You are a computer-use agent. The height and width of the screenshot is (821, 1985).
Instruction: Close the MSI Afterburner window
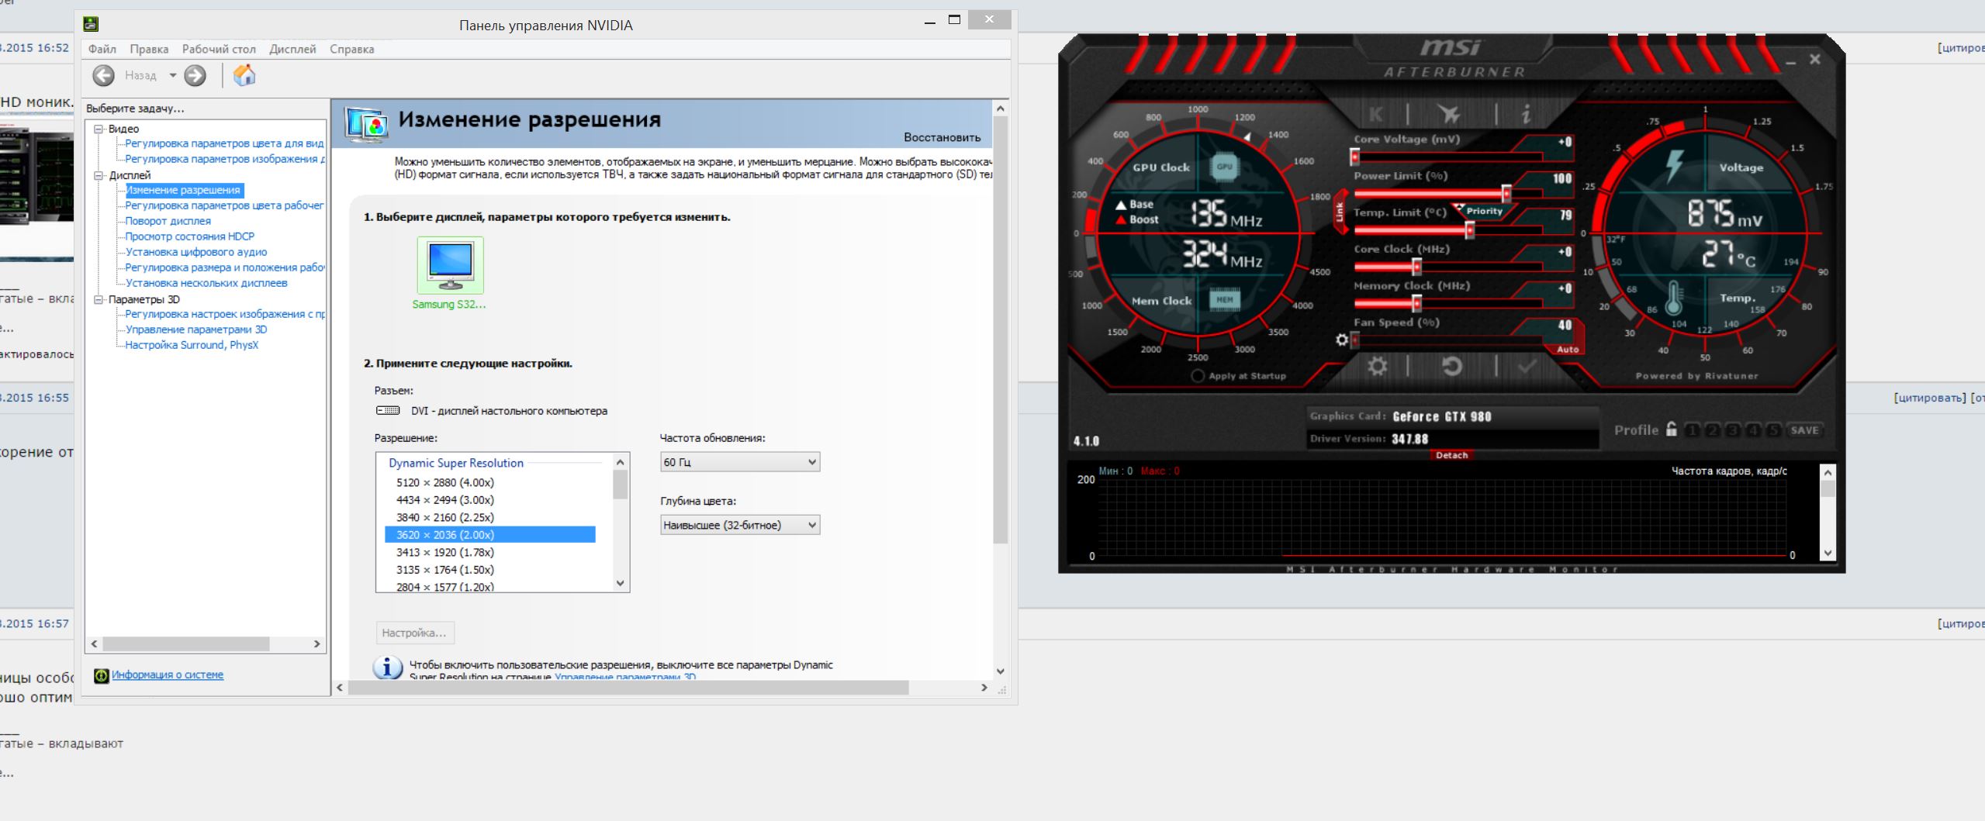[x=1815, y=59]
